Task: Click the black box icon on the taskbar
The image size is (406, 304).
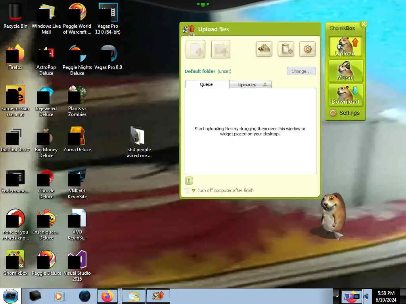Action: (x=35, y=296)
